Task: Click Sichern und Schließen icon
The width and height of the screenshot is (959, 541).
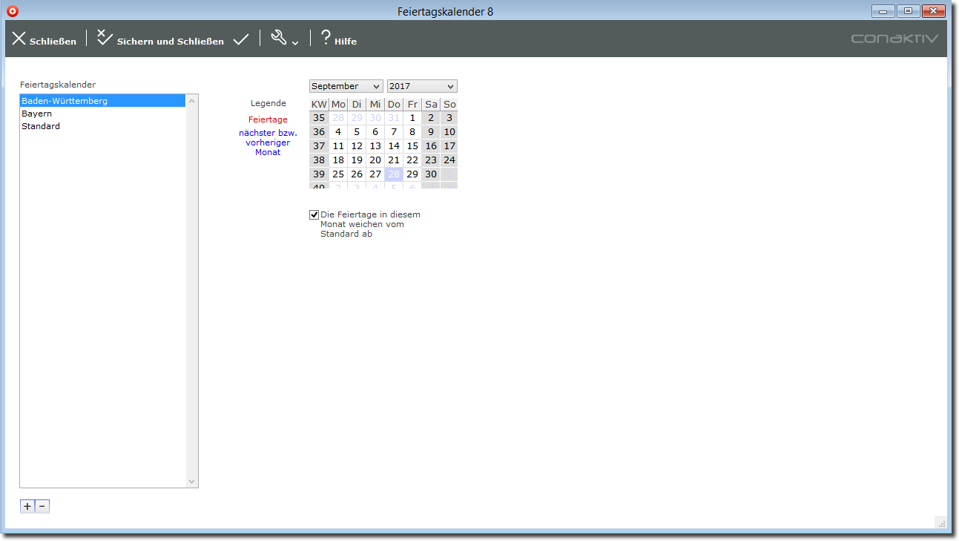Action: tap(105, 38)
